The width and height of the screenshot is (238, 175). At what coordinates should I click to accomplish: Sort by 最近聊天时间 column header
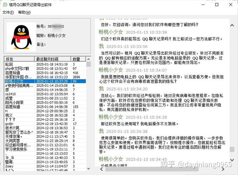[x=53, y=59]
